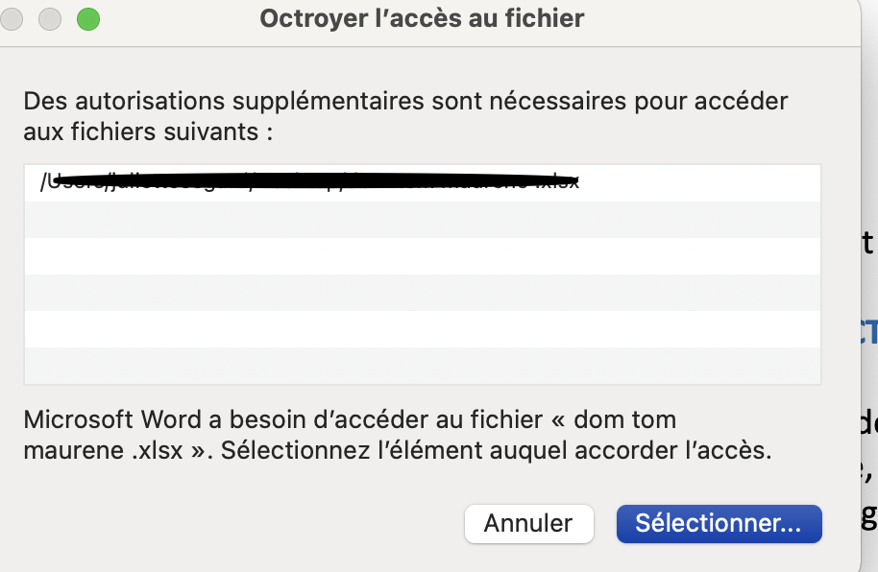Click the black redaction scribble over the path

coord(317,179)
